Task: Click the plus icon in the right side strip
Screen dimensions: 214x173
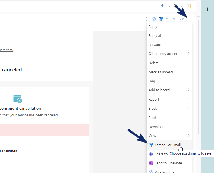Action: (208, 9)
